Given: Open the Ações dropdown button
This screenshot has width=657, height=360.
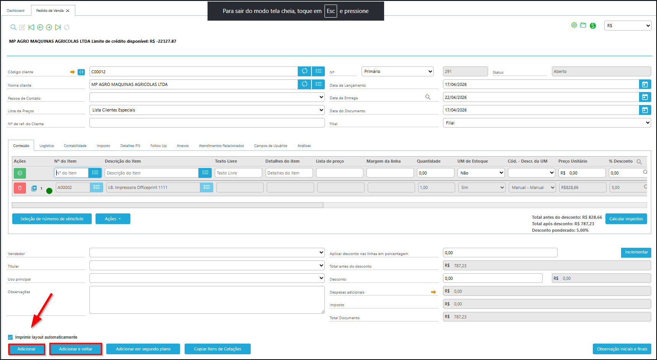Looking at the screenshot, I should click(113, 219).
